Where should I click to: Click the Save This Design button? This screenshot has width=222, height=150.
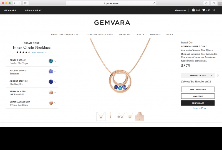[198, 89]
